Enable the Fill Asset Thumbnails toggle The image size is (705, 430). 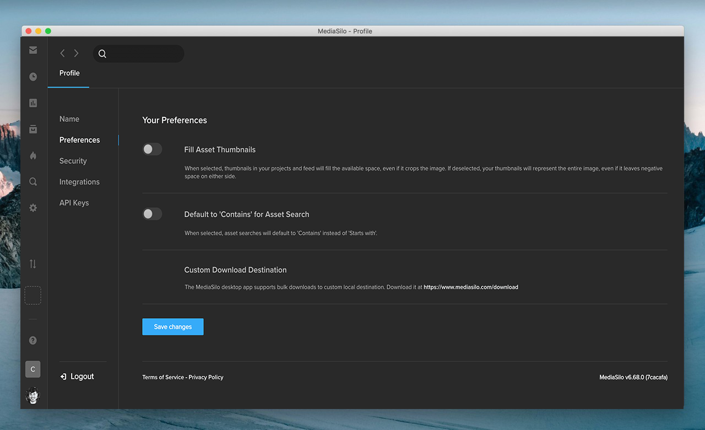pos(152,149)
